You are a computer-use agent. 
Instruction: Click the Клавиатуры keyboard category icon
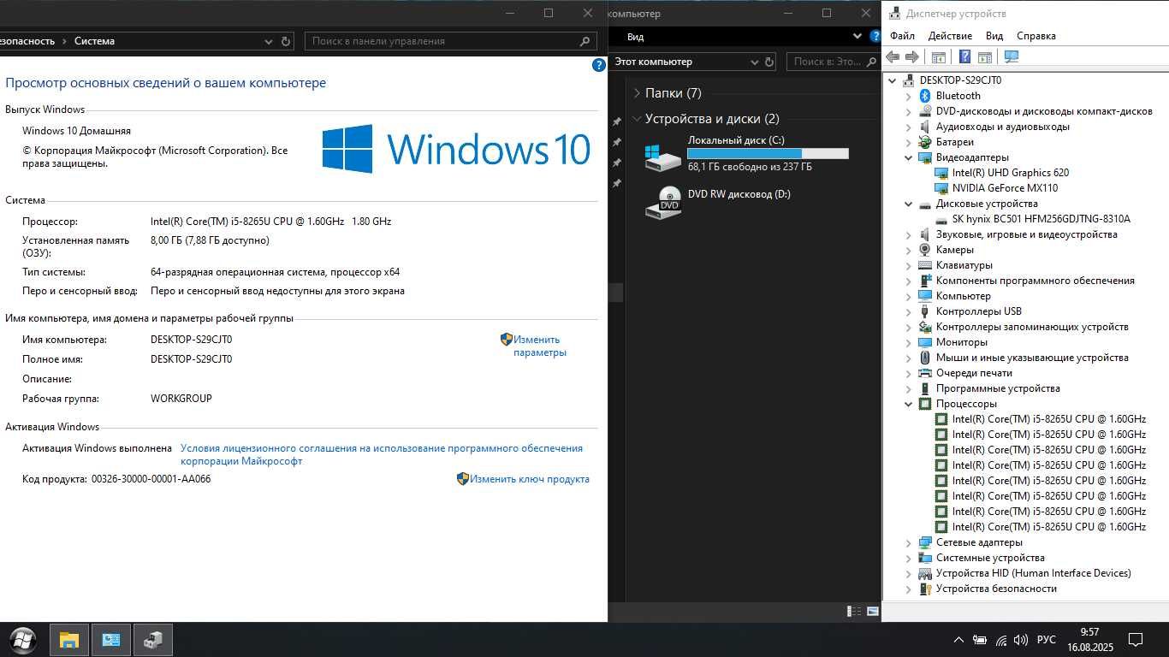coord(925,265)
